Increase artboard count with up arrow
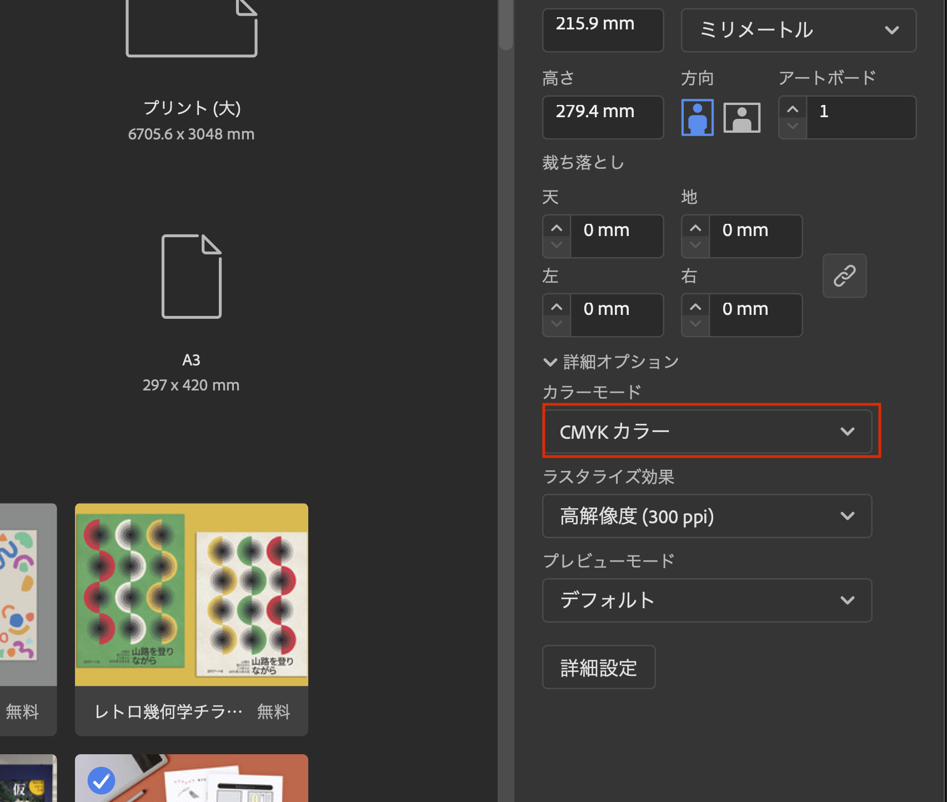This screenshot has height=802, width=947. click(x=793, y=109)
